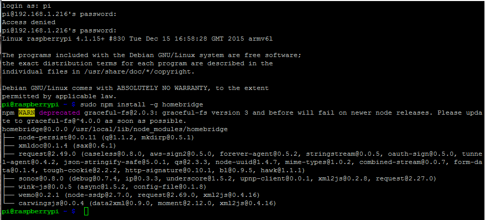The height and width of the screenshot is (220, 486).
Task: Click the green terminal cursor block
Action: (86, 211)
